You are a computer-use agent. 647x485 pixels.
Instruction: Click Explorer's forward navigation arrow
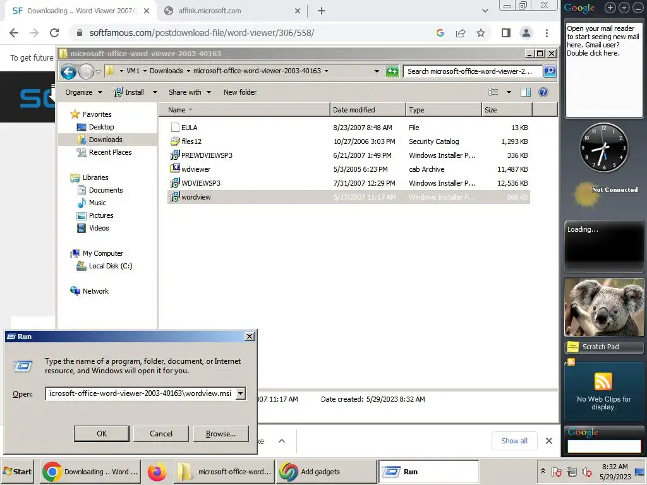pyautogui.click(x=86, y=72)
